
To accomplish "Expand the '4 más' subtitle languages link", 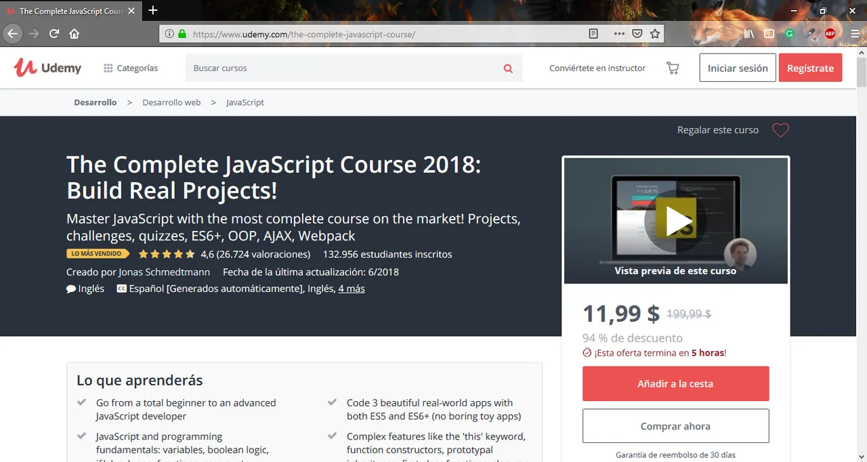I will 352,289.
